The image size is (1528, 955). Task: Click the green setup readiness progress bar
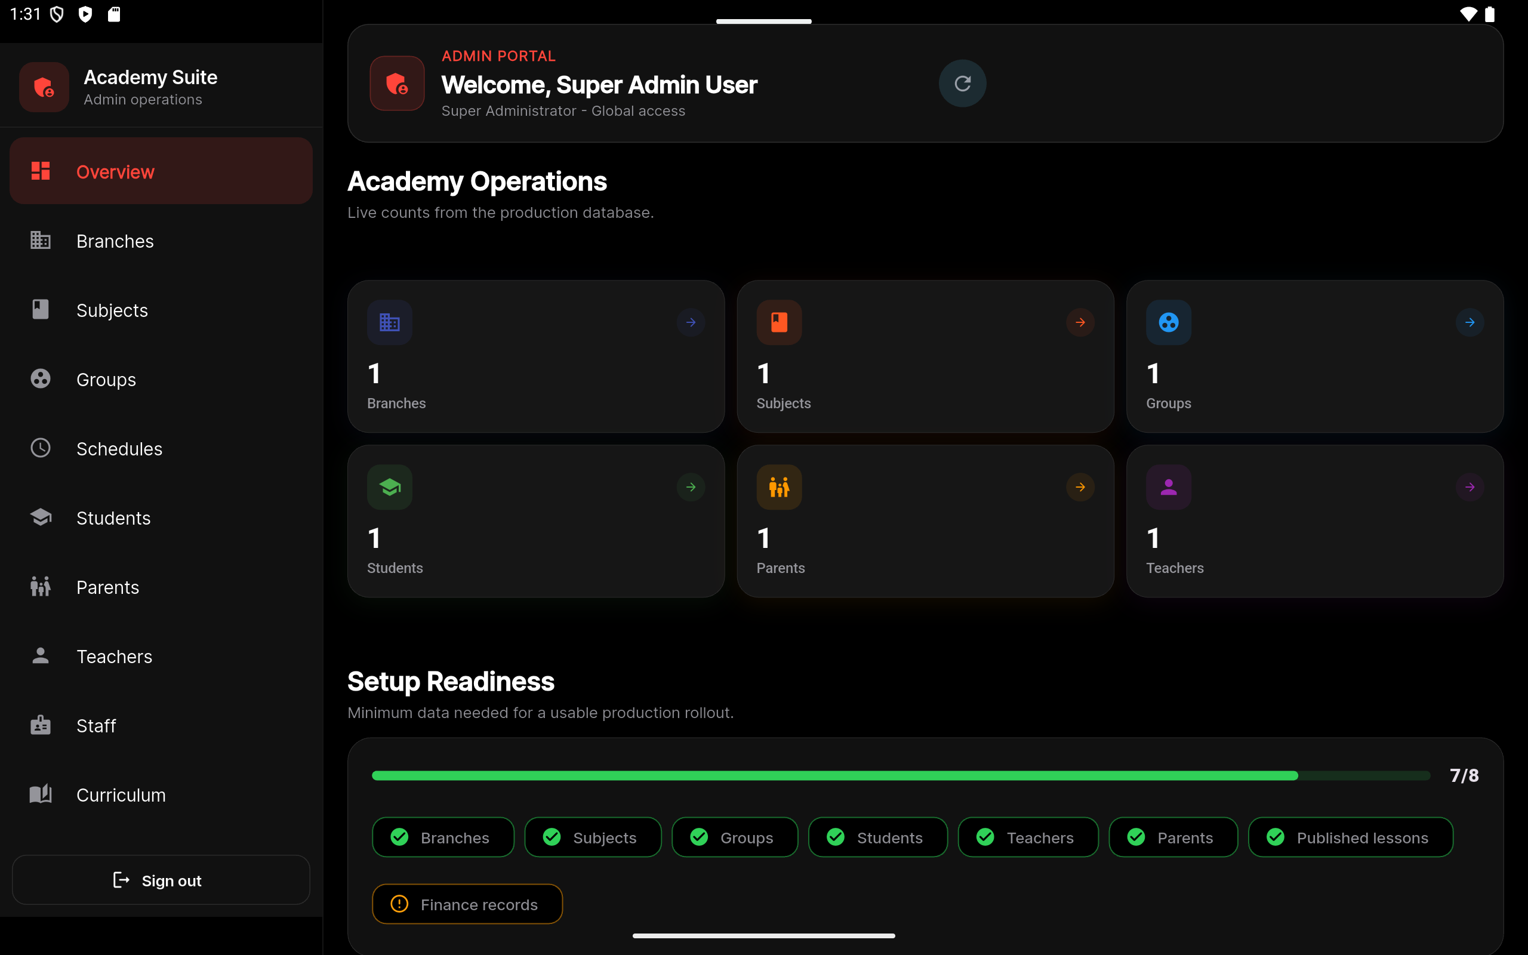click(x=901, y=775)
